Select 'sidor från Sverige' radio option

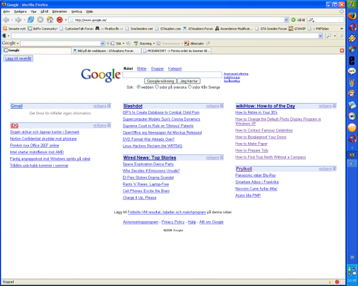coord(190,88)
